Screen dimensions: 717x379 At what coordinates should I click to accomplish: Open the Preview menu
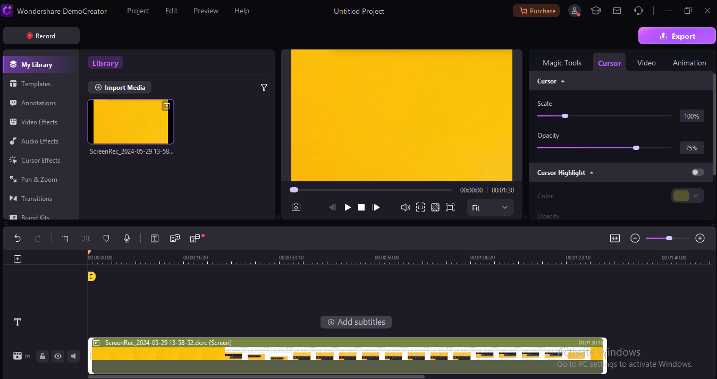pyautogui.click(x=205, y=11)
